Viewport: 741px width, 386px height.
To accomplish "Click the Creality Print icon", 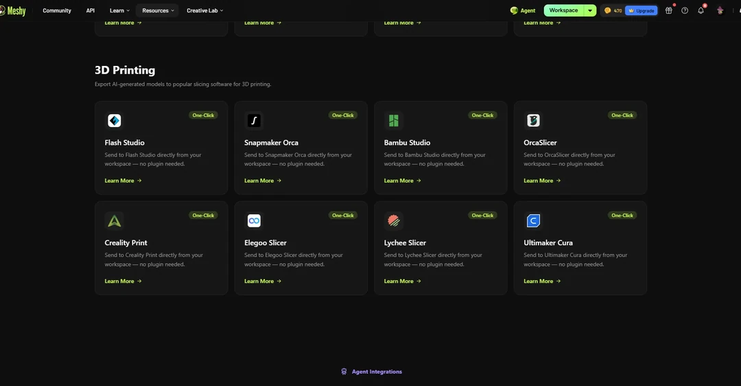I will pyautogui.click(x=115, y=221).
